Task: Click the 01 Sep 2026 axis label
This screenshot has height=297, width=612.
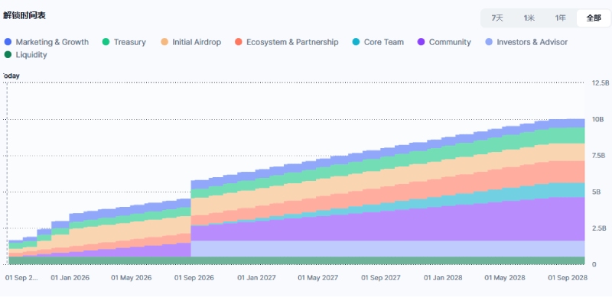Action: [194, 278]
